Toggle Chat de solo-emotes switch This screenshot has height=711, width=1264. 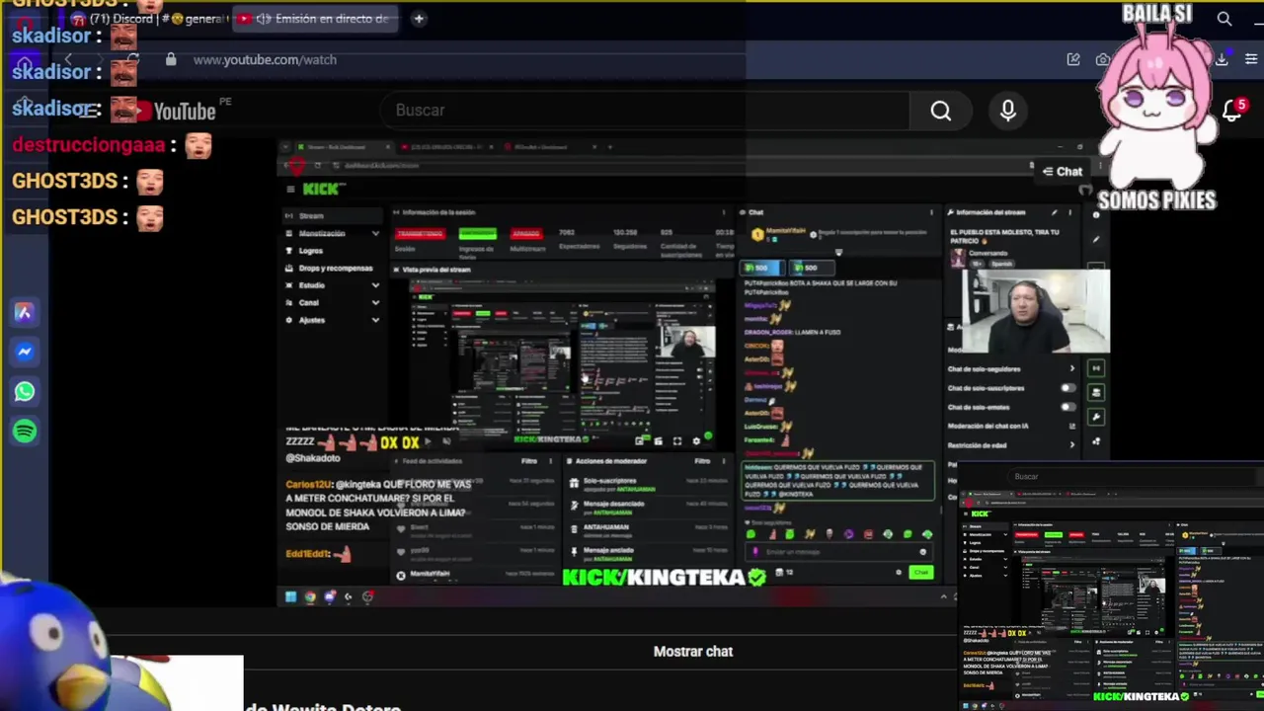point(1066,407)
